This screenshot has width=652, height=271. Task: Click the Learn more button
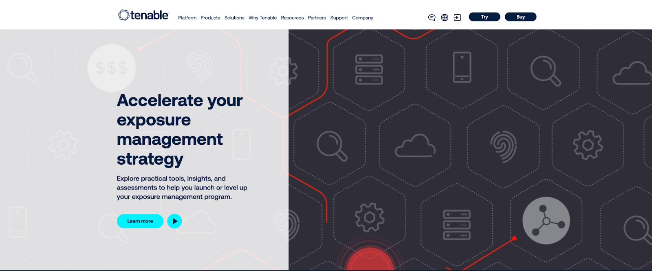pos(140,221)
